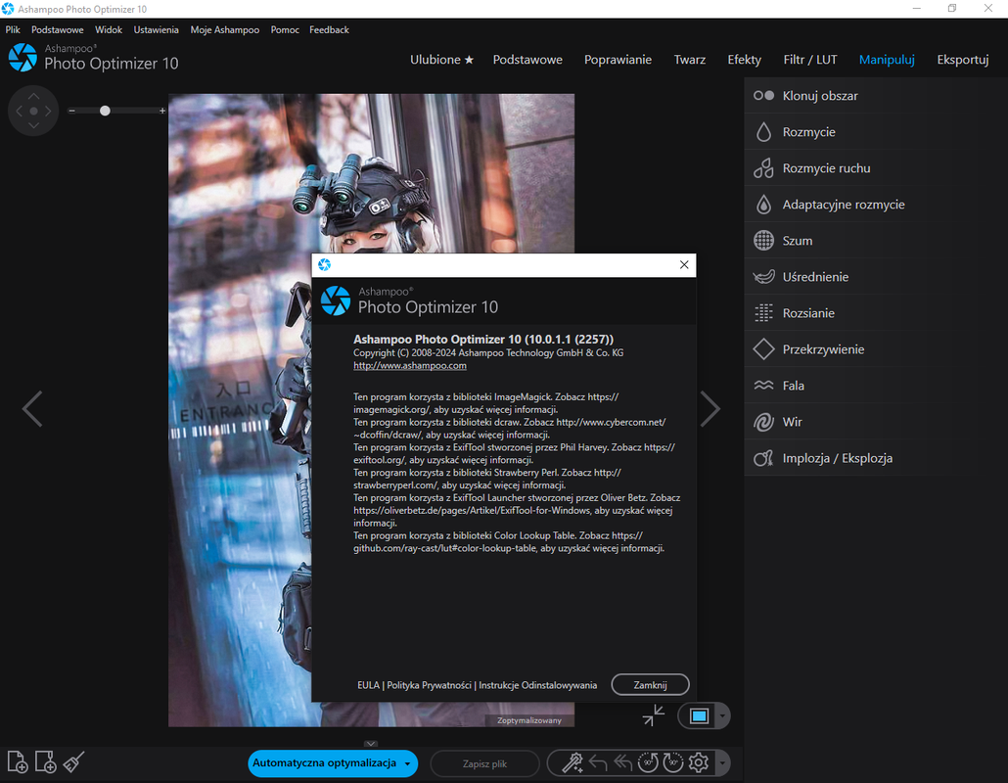1008x783 pixels.
Task: Click the pan navigation wheel
Action: click(33, 111)
